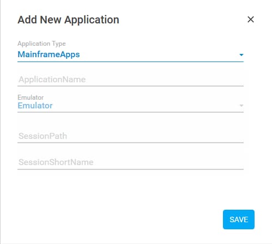Expand the Application Type dropdown arrow

[241, 54]
